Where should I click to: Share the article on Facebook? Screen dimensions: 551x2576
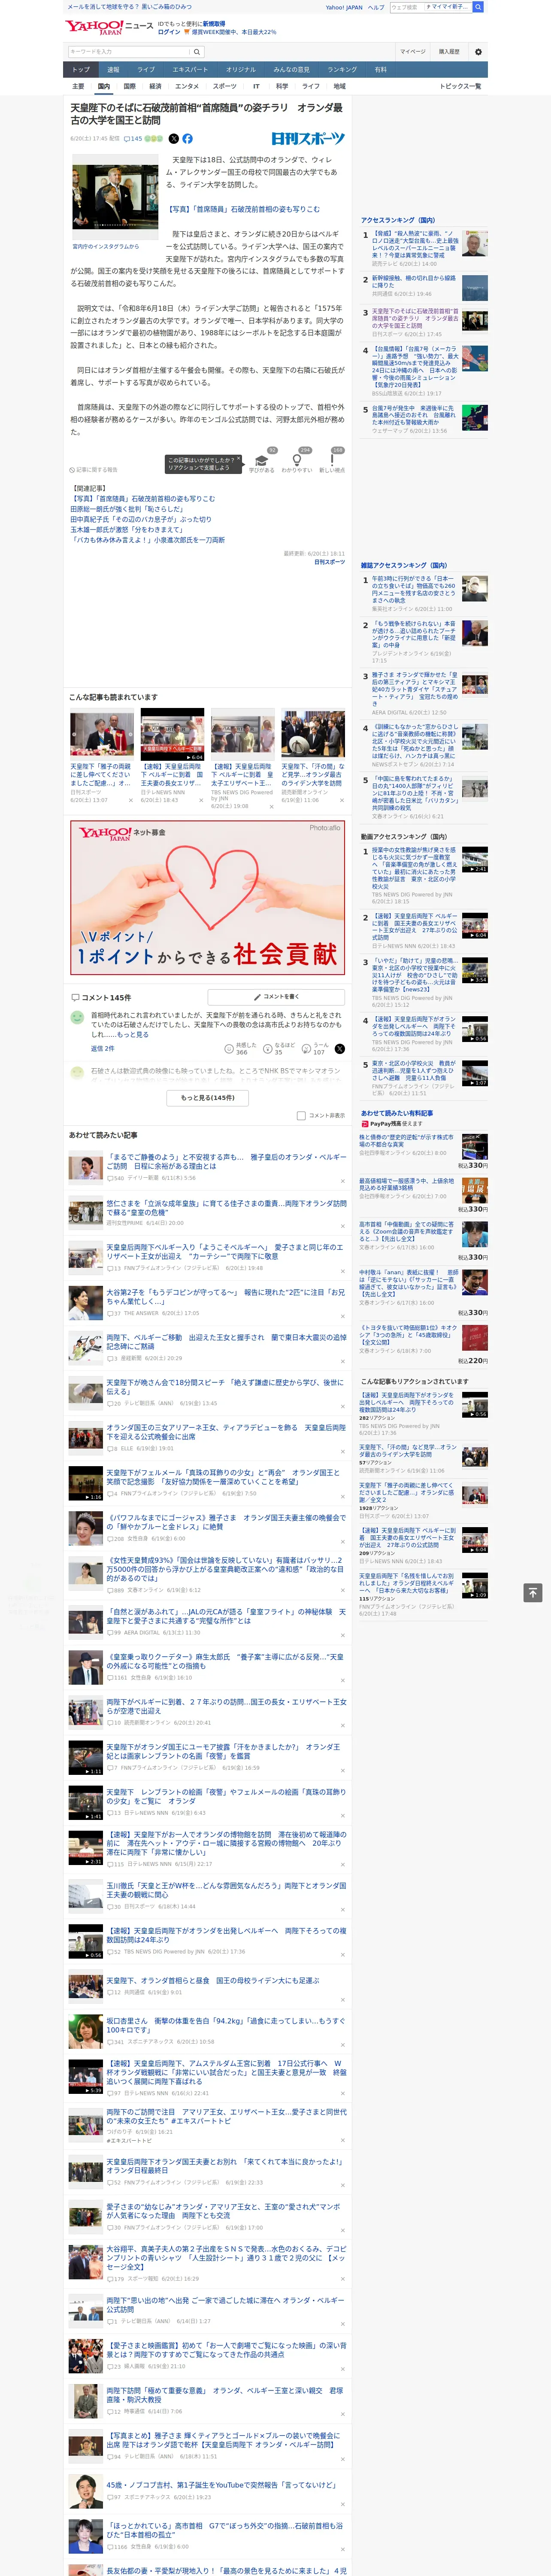click(x=187, y=139)
